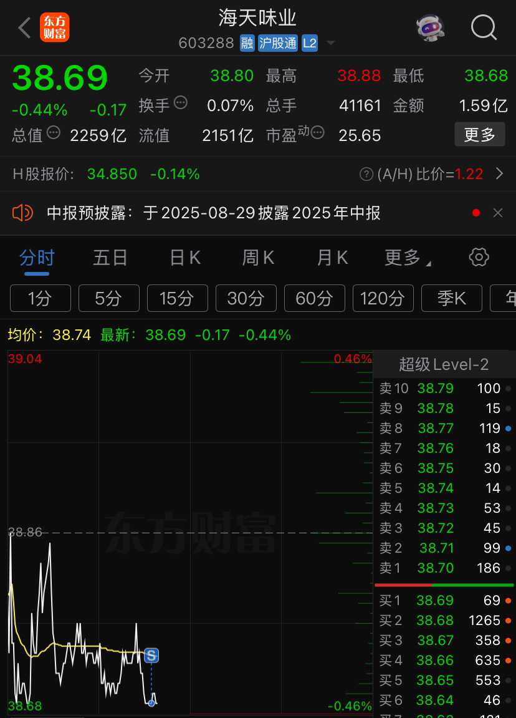Viewport: 516px width, 718px height.
Task: Tap the stock code 603288
Action: click(x=206, y=43)
